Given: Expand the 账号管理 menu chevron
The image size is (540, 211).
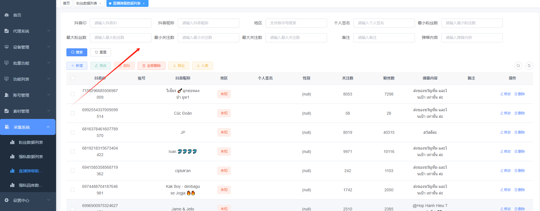Looking at the screenshot, I should [48, 95].
